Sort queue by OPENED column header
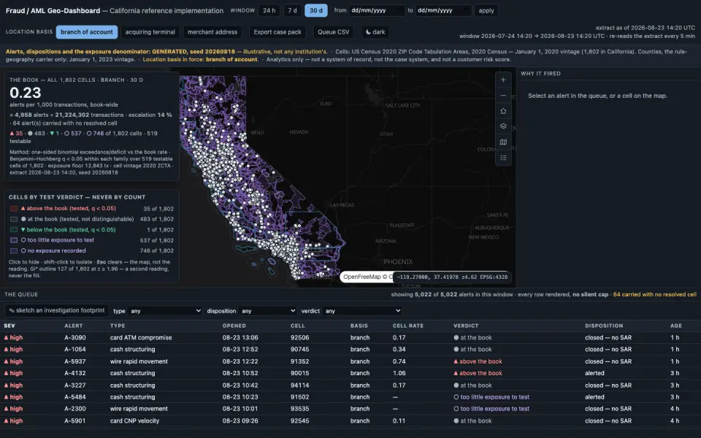Image resolution: width=701 pixels, height=438 pixels. [x=234, y=326]
